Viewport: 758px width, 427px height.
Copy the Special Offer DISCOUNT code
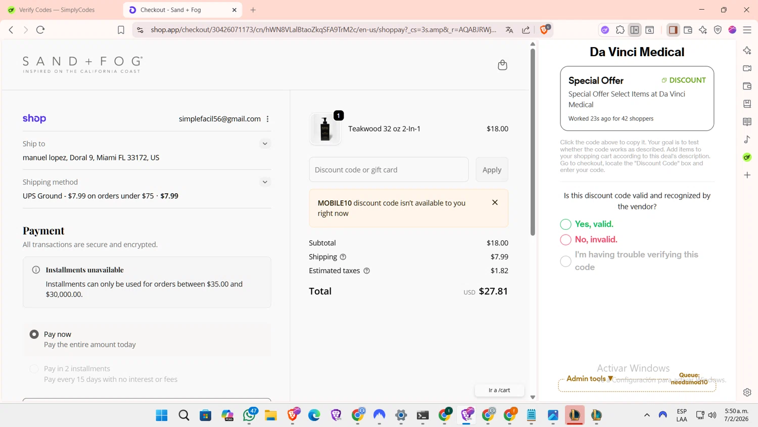684,80
